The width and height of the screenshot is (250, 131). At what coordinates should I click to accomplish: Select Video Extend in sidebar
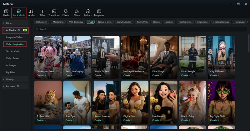13,58
